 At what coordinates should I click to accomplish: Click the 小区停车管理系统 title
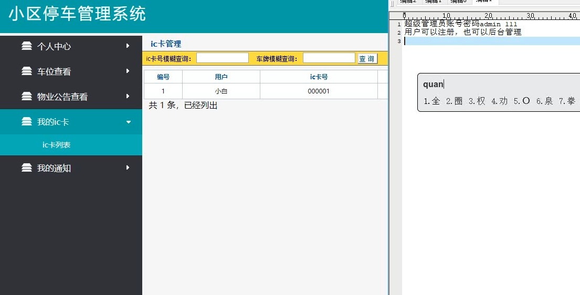pyautogui.click(x=77, y=14)
